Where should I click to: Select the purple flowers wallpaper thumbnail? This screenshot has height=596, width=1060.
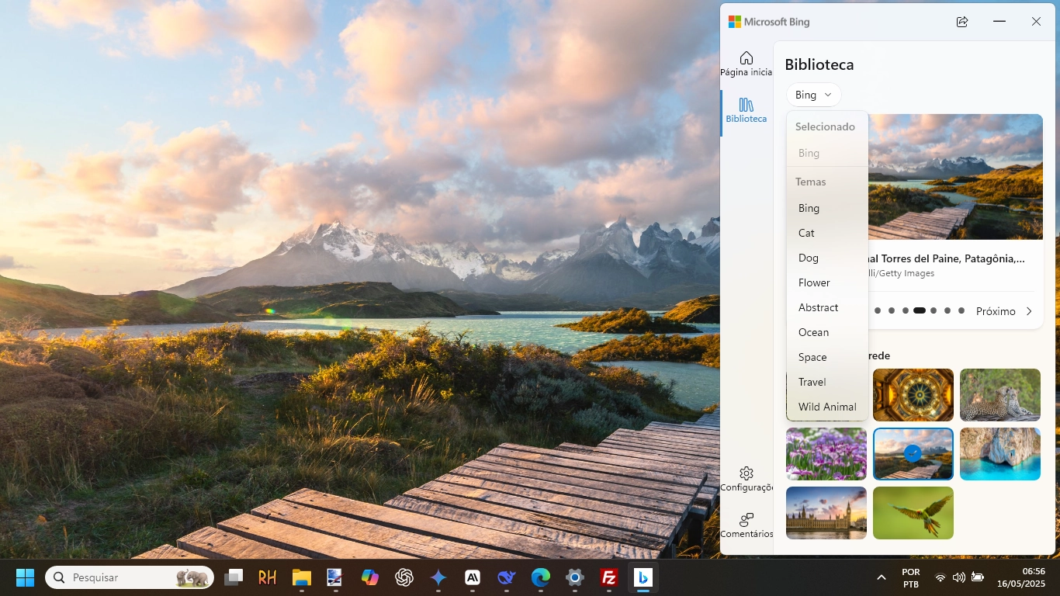[826, 454]
